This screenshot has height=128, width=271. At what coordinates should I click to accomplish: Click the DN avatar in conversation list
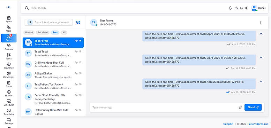tap(28, 64)
